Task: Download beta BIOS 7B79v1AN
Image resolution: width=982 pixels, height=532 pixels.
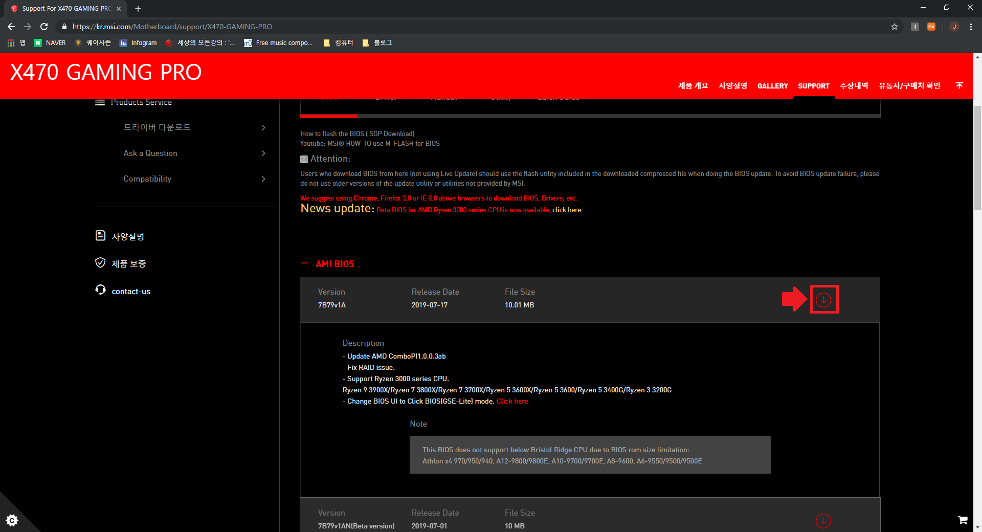Action: click(823, 521)
